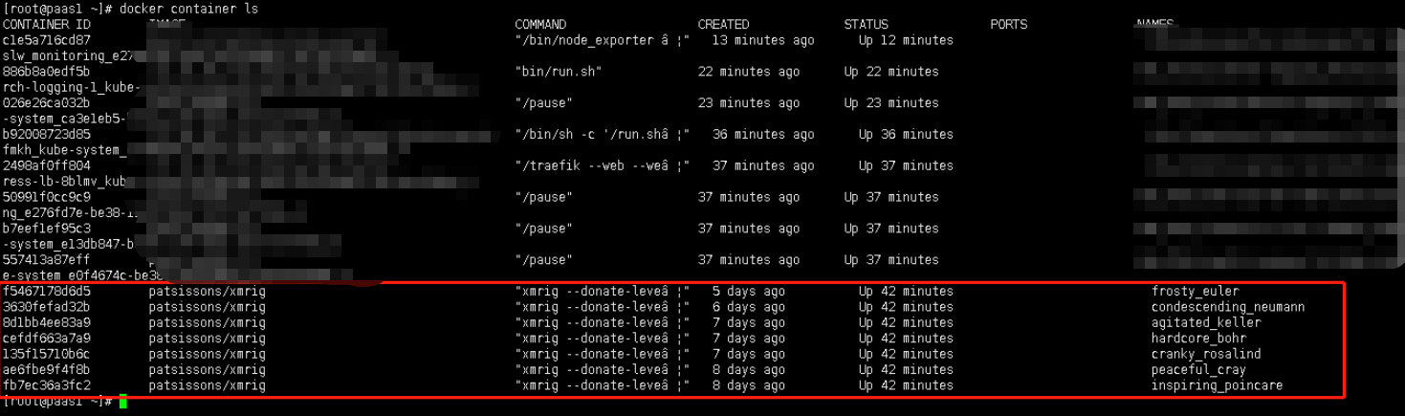Click 'Up 42 minutes' status for inspiring_poincare
This screenshot has width=1405, height=416.
[906, 385]
